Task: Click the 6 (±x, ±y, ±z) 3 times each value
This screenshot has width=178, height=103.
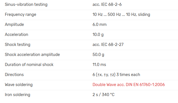Action: pyautogui.click(x=116, y=75)
